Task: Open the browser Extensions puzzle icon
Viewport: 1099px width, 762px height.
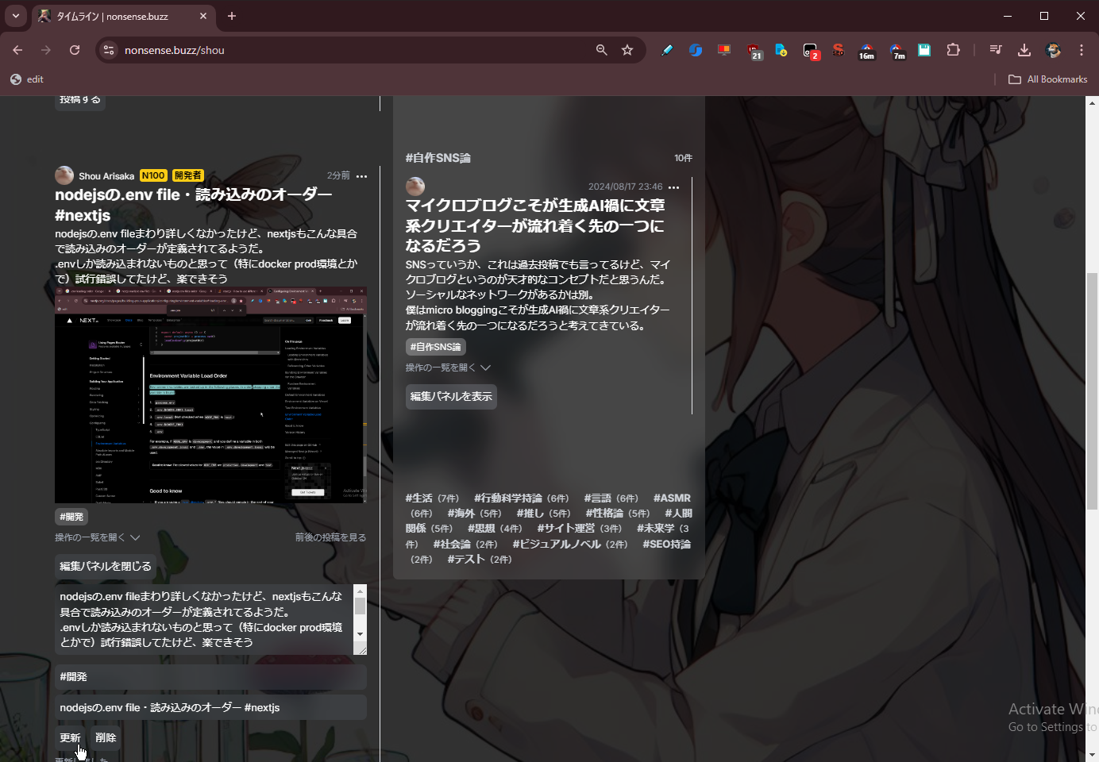Action: (x=954, y=50)
